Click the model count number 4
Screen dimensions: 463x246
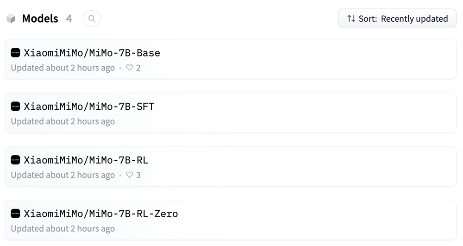click(69, 19)
